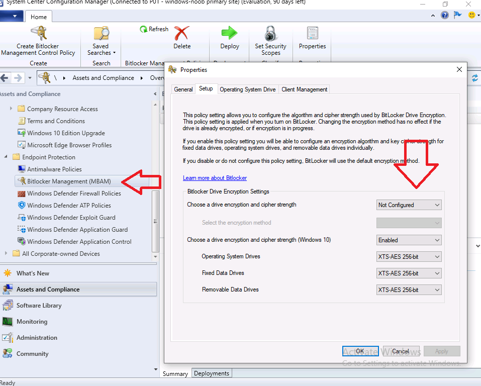
Task: Open Learn more about Bitlocker link
Action: point(215,178)
